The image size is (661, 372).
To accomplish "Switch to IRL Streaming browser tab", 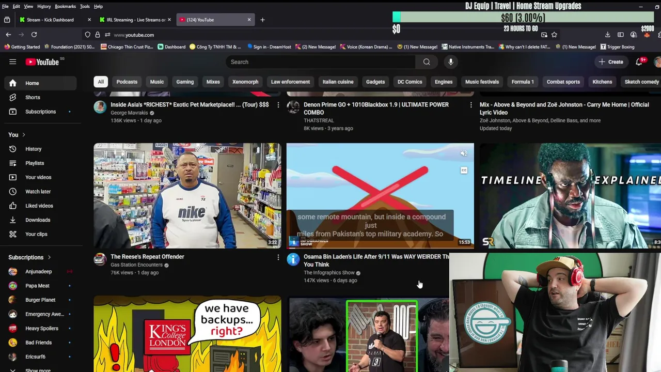I will tap(136, 20).
